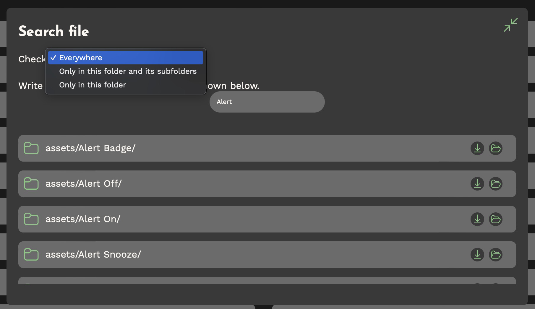Collapse the Search file dialog
535x309 pixels.
click(x=510, y=25)
